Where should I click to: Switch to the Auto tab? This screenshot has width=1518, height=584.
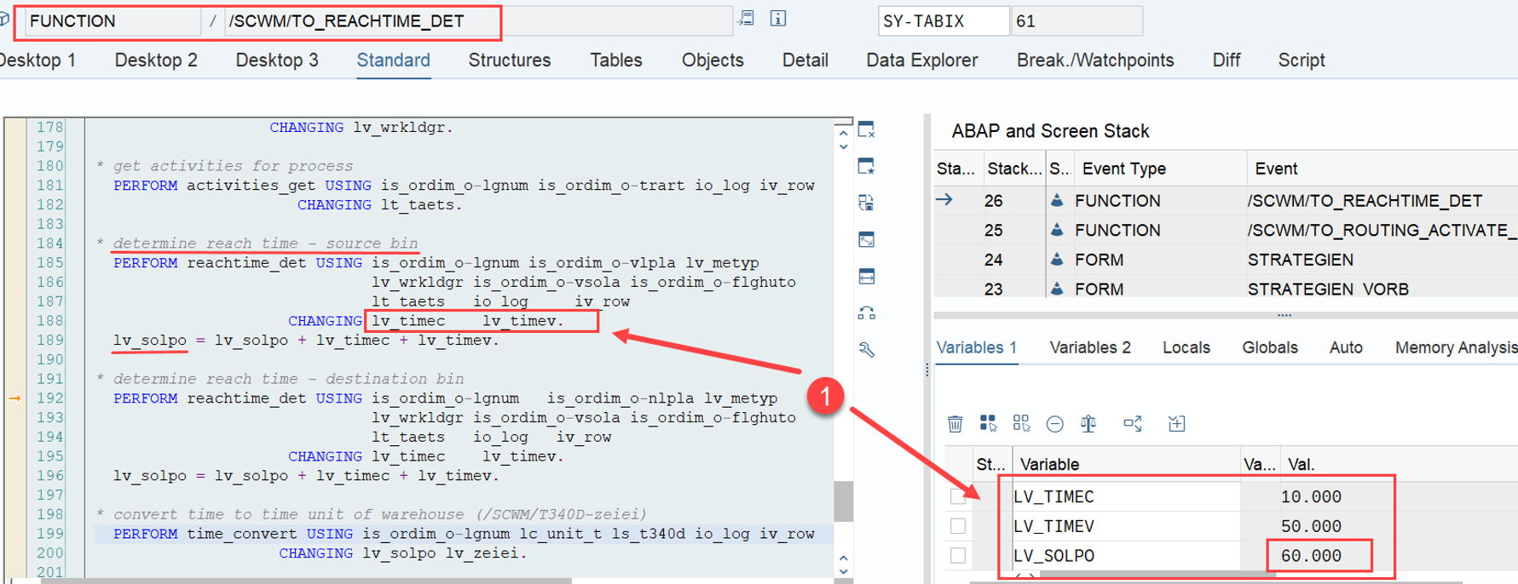pyautogui.click(x=1346, y=347)
